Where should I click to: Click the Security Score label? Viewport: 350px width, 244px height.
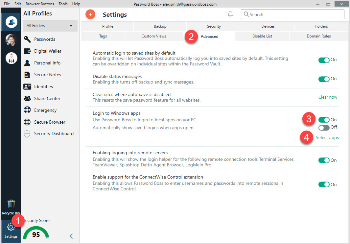pos(37,221)
